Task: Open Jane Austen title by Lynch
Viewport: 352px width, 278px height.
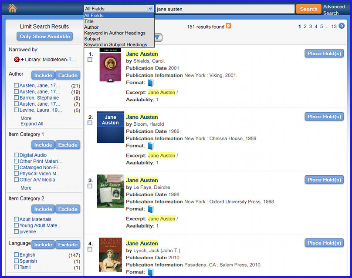Action: [x=142, y=243]
